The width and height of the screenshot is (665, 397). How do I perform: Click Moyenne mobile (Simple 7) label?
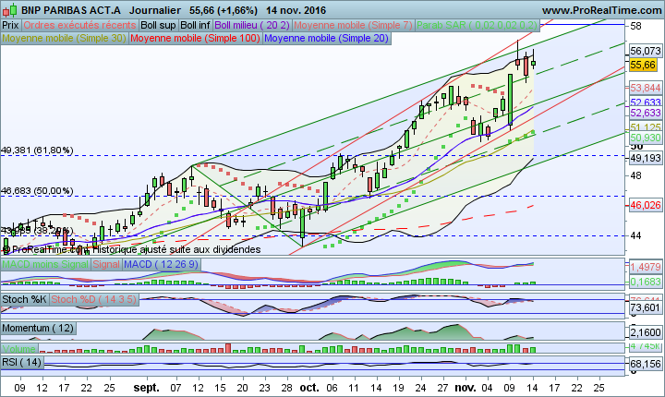pyautogui.click(x=353, y=26)
